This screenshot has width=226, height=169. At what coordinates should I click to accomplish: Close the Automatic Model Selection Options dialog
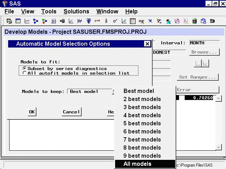[147, 44]
